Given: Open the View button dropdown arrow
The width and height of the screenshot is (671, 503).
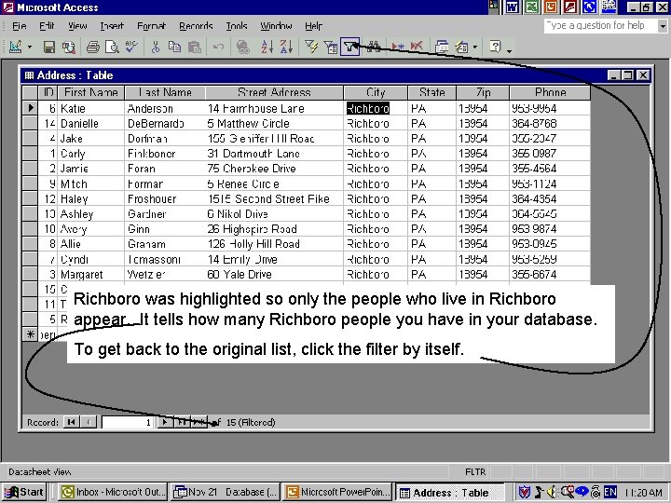Looking at the screenshot, I should [30, 47].
